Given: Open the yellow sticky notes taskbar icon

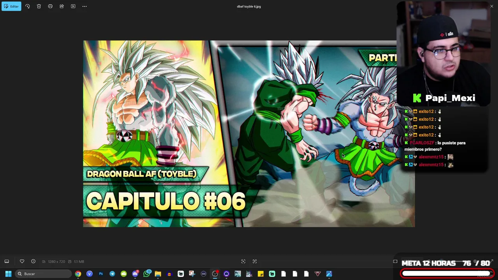Looking at the screenshot, I should [261, 274].
